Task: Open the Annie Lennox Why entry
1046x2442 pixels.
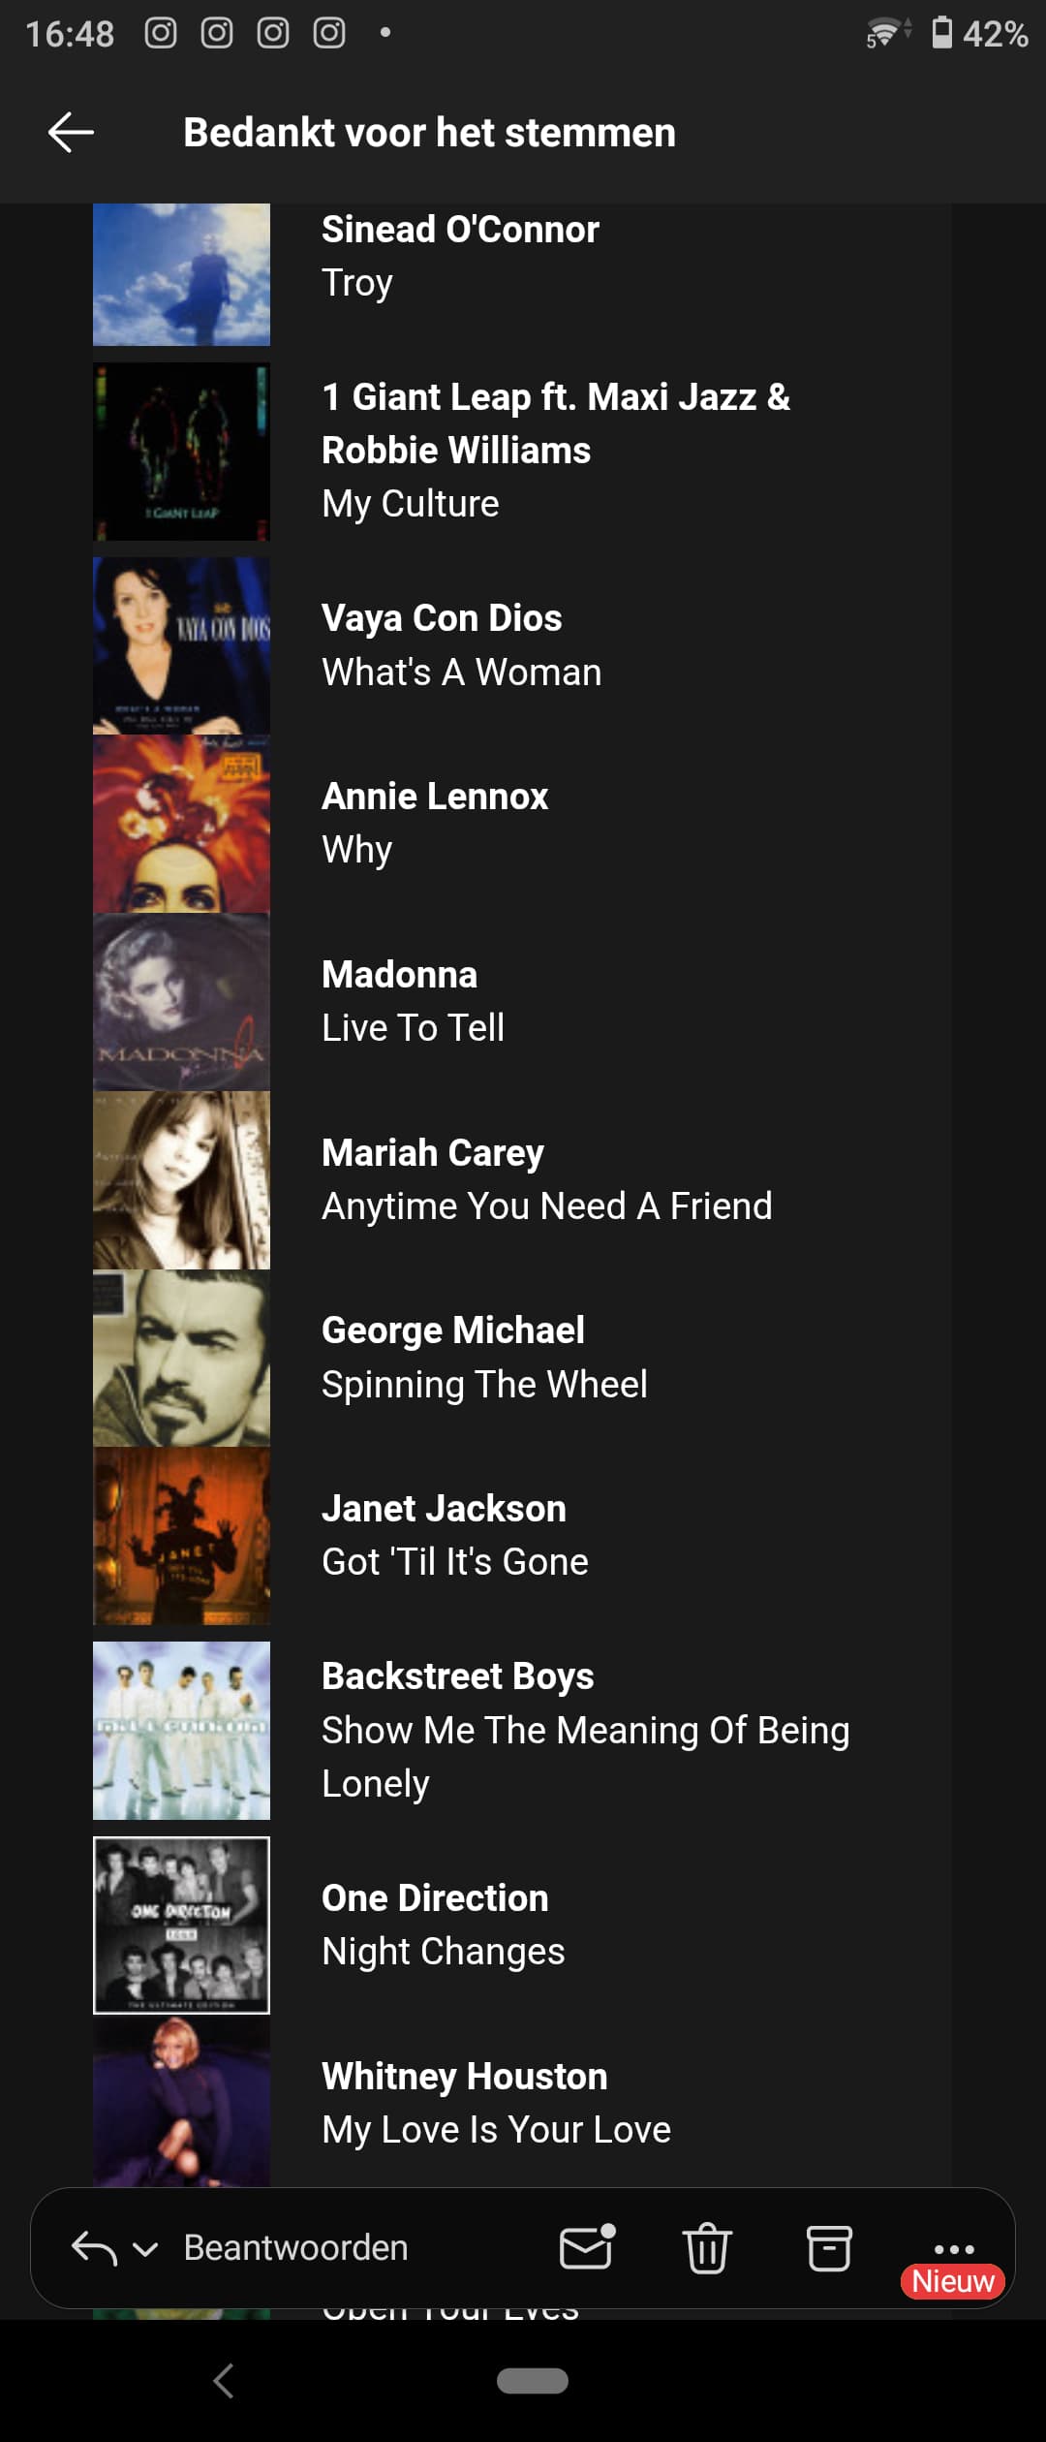Action: click(435, 823)
